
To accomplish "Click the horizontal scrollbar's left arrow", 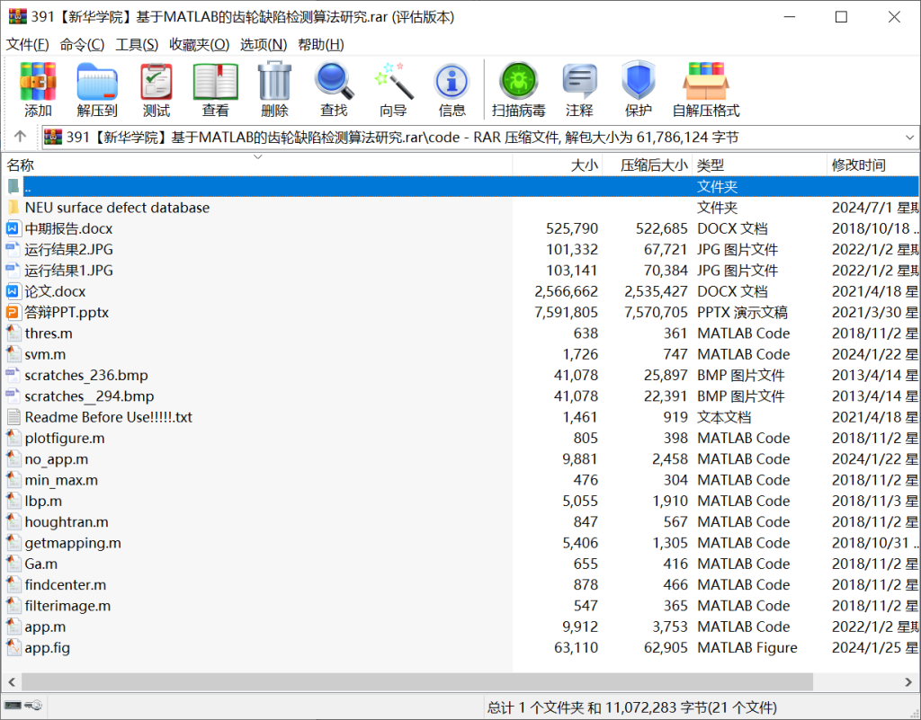I will [x=11, y=682].
